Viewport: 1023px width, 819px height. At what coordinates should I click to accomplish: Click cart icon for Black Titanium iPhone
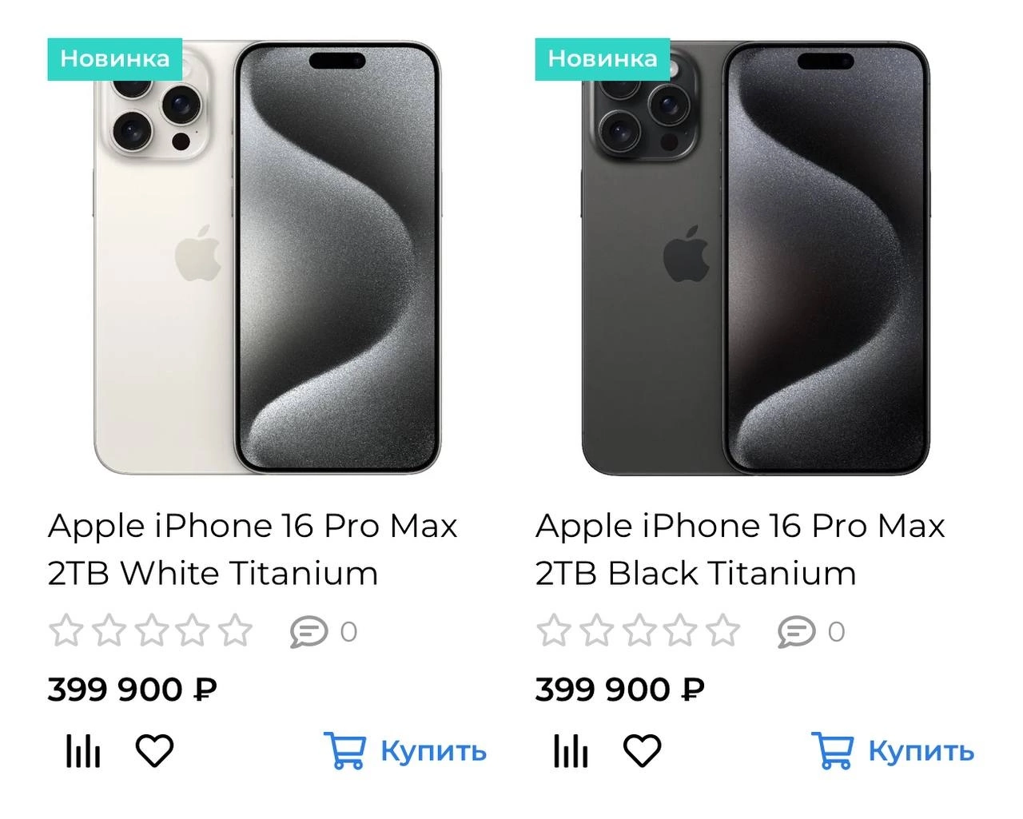(832, 751)
